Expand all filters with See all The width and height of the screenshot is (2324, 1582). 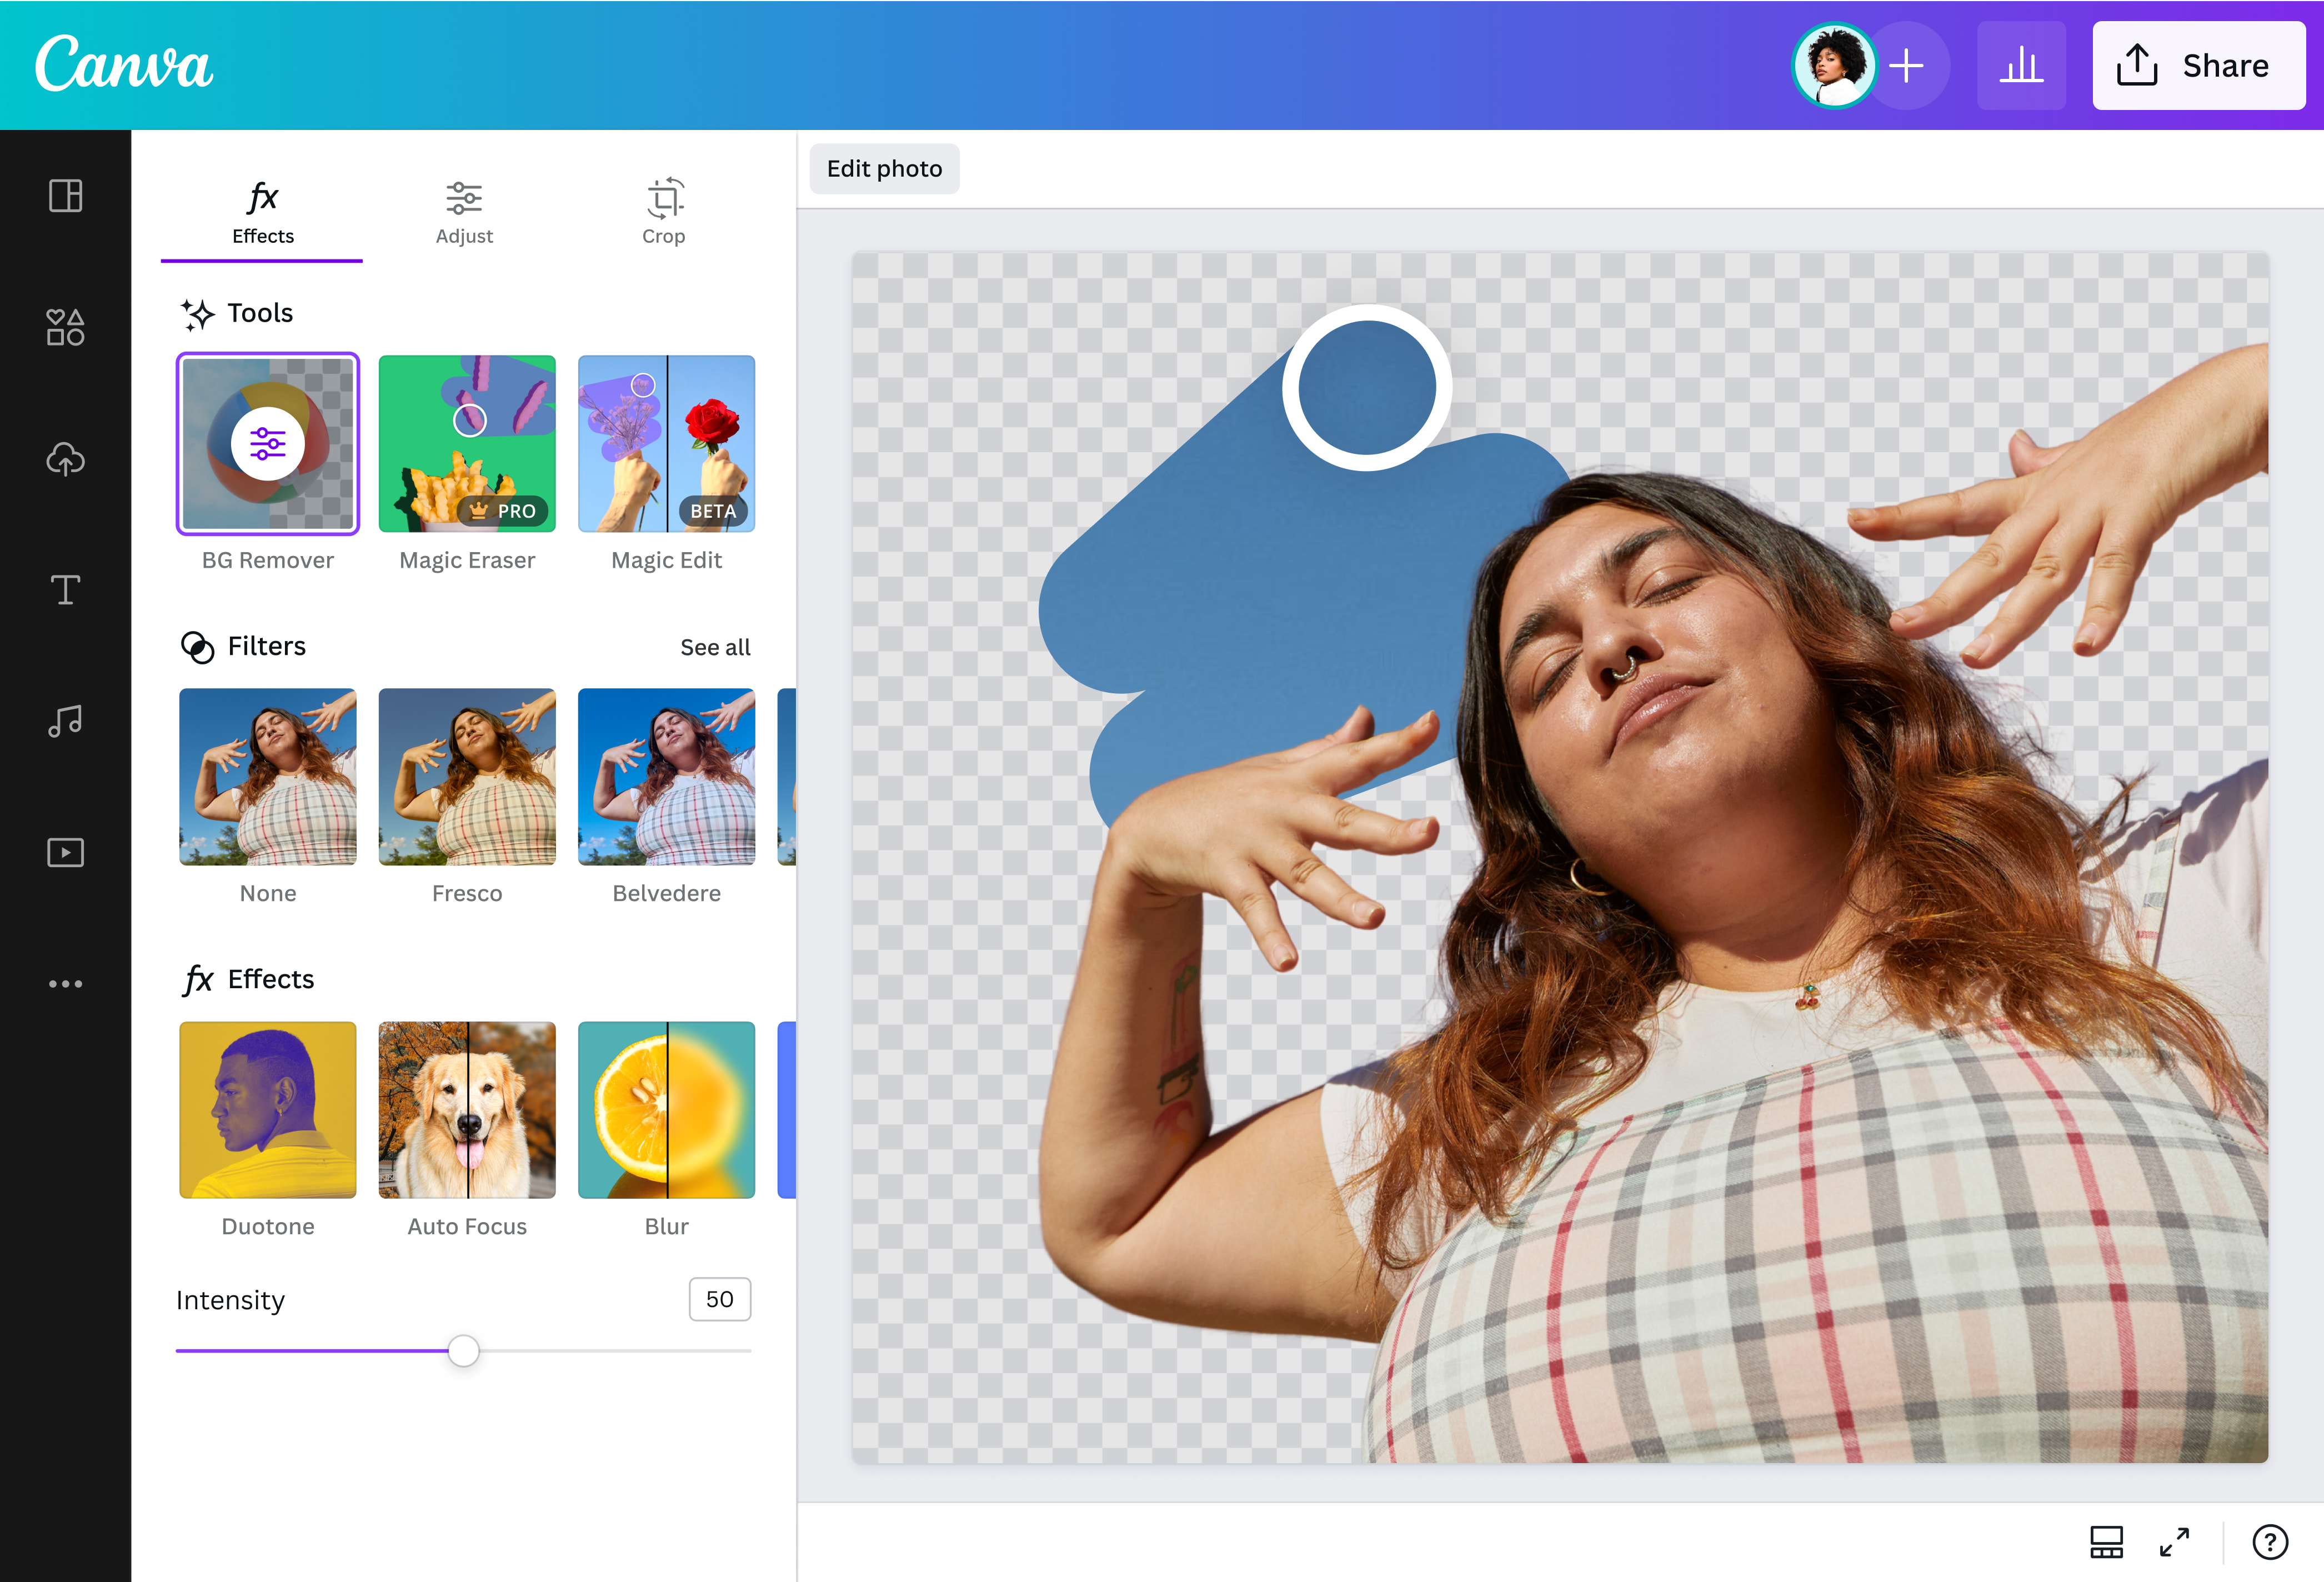tap(715, 647)
